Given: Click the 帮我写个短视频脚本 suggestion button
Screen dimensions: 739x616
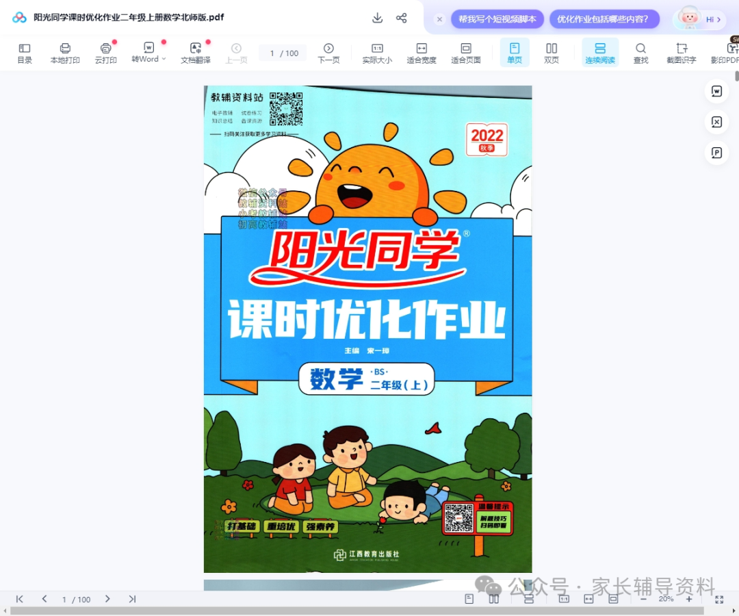Looking at the screenshot, I should coord(497,19).
